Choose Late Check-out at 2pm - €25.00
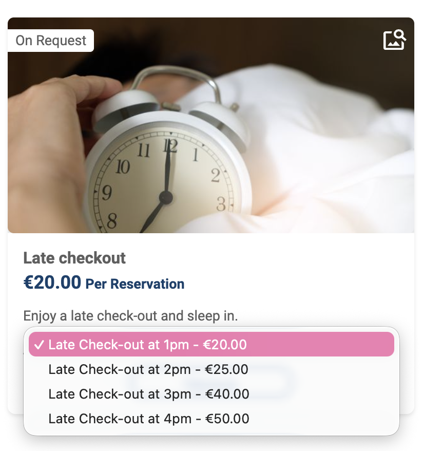This screenshot has width=423, height=451. [148, 369]
